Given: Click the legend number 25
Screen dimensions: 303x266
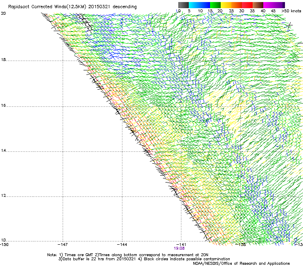Looking at the screenshot, I should point(231,11).
